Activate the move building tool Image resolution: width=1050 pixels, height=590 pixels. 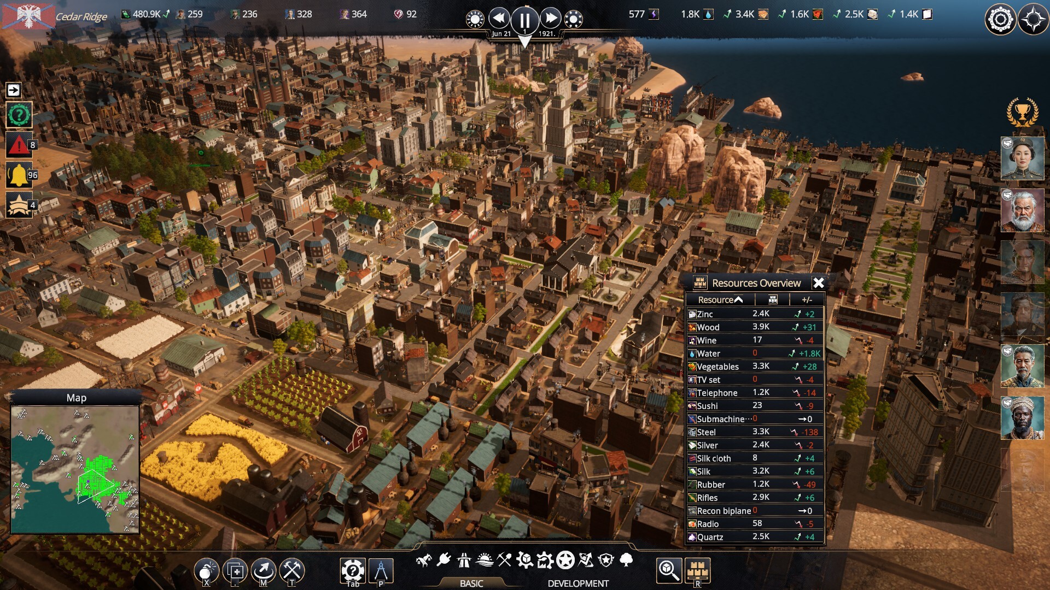click(x=264, y=571)
